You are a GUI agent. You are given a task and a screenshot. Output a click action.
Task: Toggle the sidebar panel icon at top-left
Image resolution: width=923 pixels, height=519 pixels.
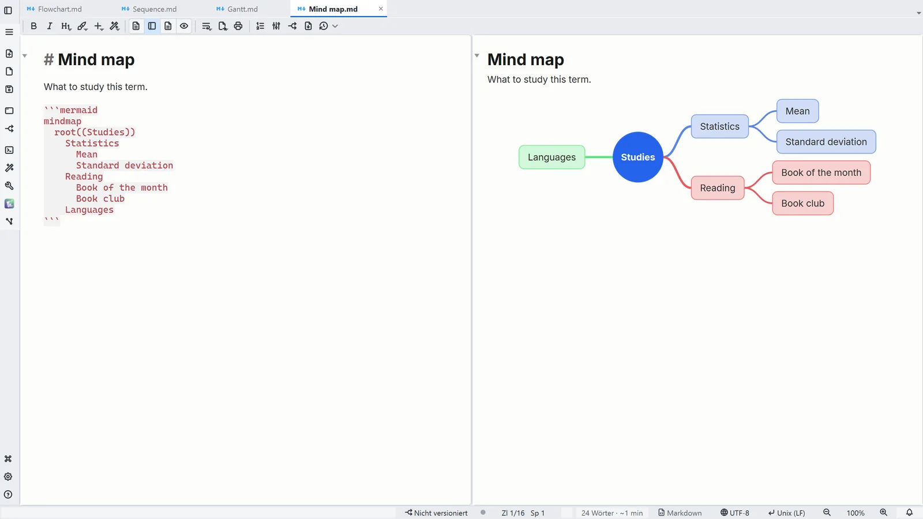click(x=8, y=10)
